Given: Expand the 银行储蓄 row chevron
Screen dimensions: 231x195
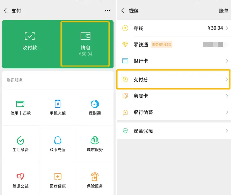Looking at the screenshot, I should coord(227,112).
